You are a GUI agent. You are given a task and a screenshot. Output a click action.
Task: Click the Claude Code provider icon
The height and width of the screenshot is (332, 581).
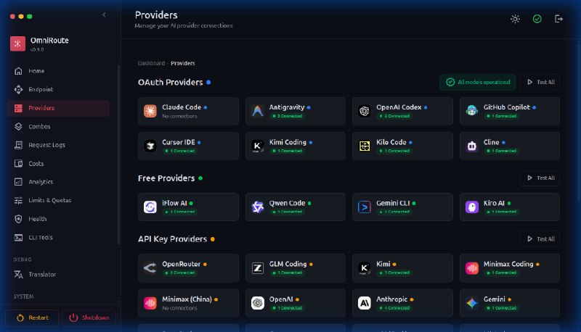150,111
